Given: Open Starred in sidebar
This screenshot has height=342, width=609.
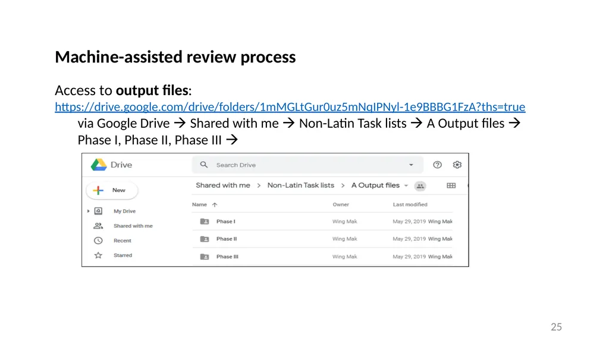Looking at the screenshot, I should tap(123, 255).
